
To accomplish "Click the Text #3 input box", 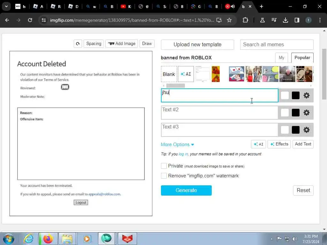I will point(219,130).
